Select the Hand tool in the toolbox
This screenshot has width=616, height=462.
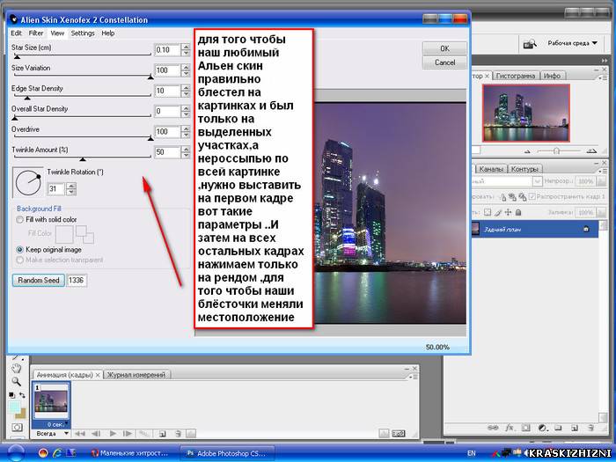16,368
